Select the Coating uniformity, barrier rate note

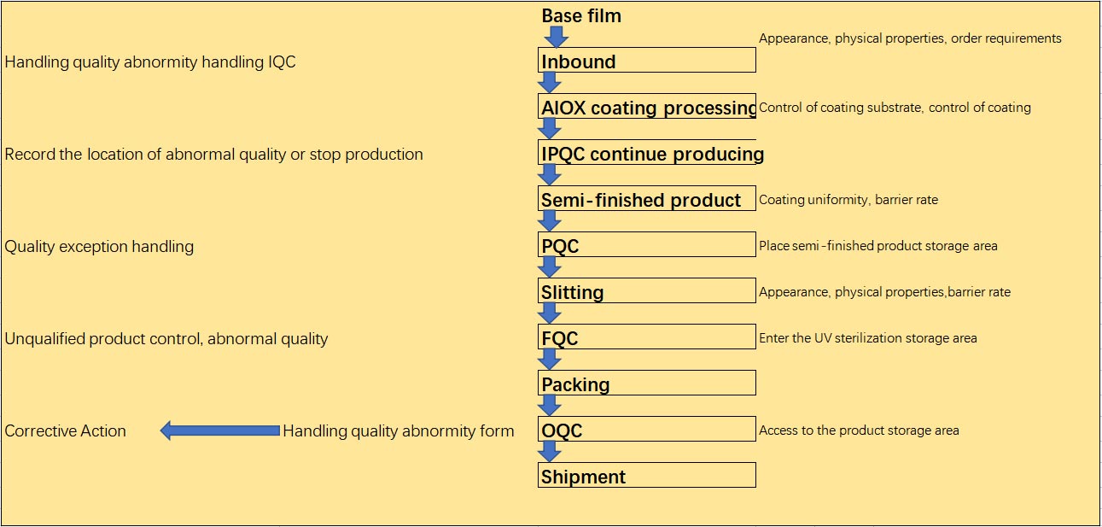click(x=848, y=200)
